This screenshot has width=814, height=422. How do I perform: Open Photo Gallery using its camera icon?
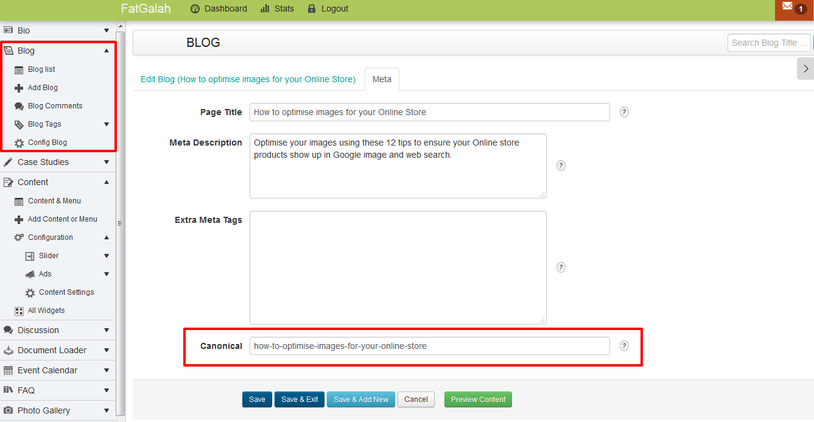click(x=10, y=410)
